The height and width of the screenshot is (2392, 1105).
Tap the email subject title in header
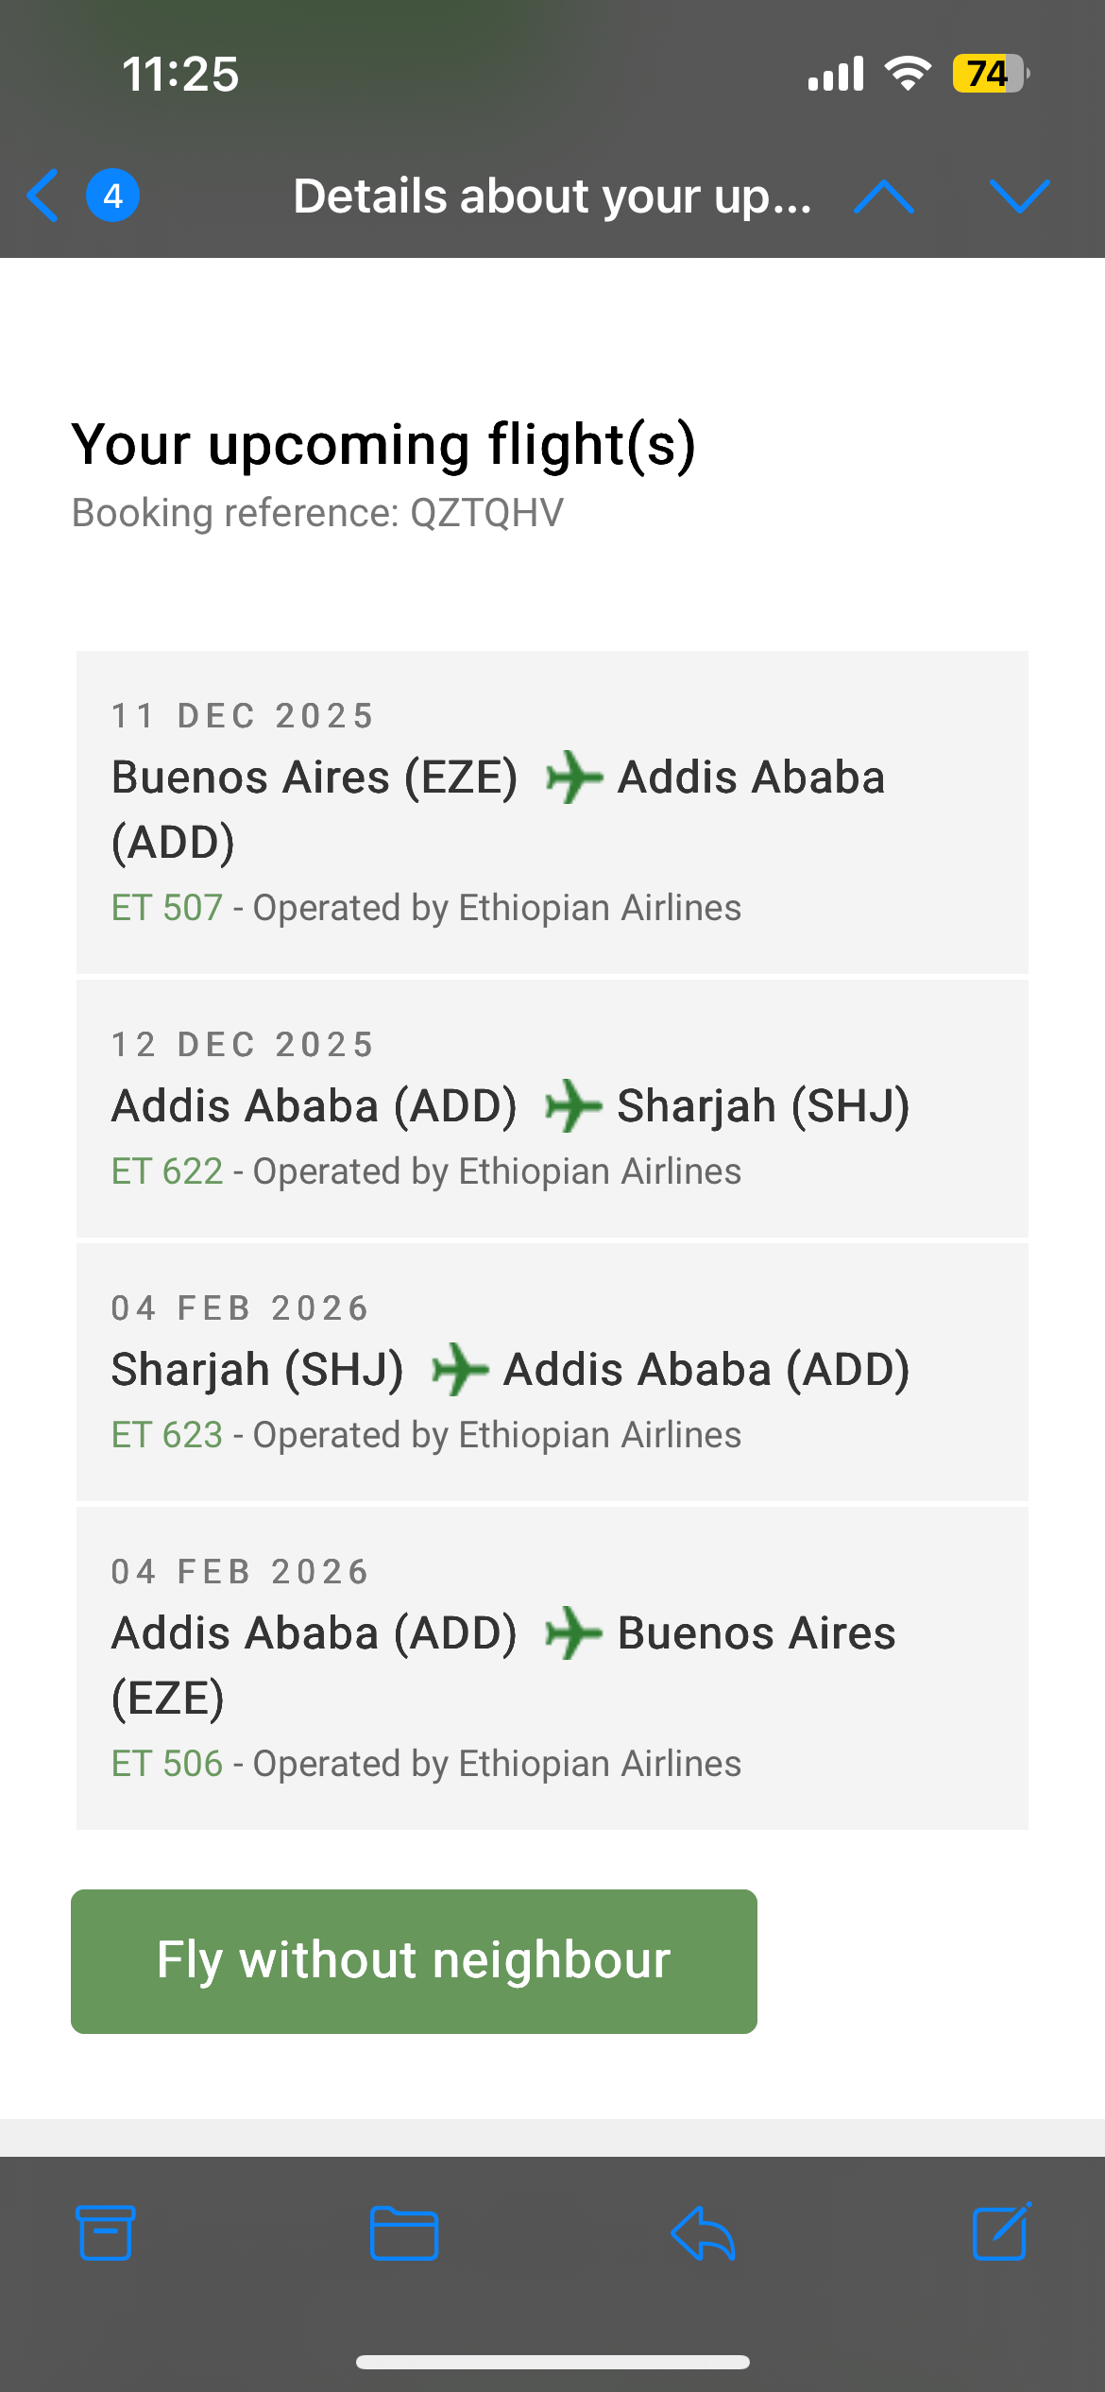pos(552,196)
